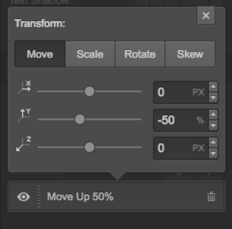Image resolution: width=232 pixels, height=229 pixels.
Task: Close the Transform popup
Action: [x=206, y=15]
